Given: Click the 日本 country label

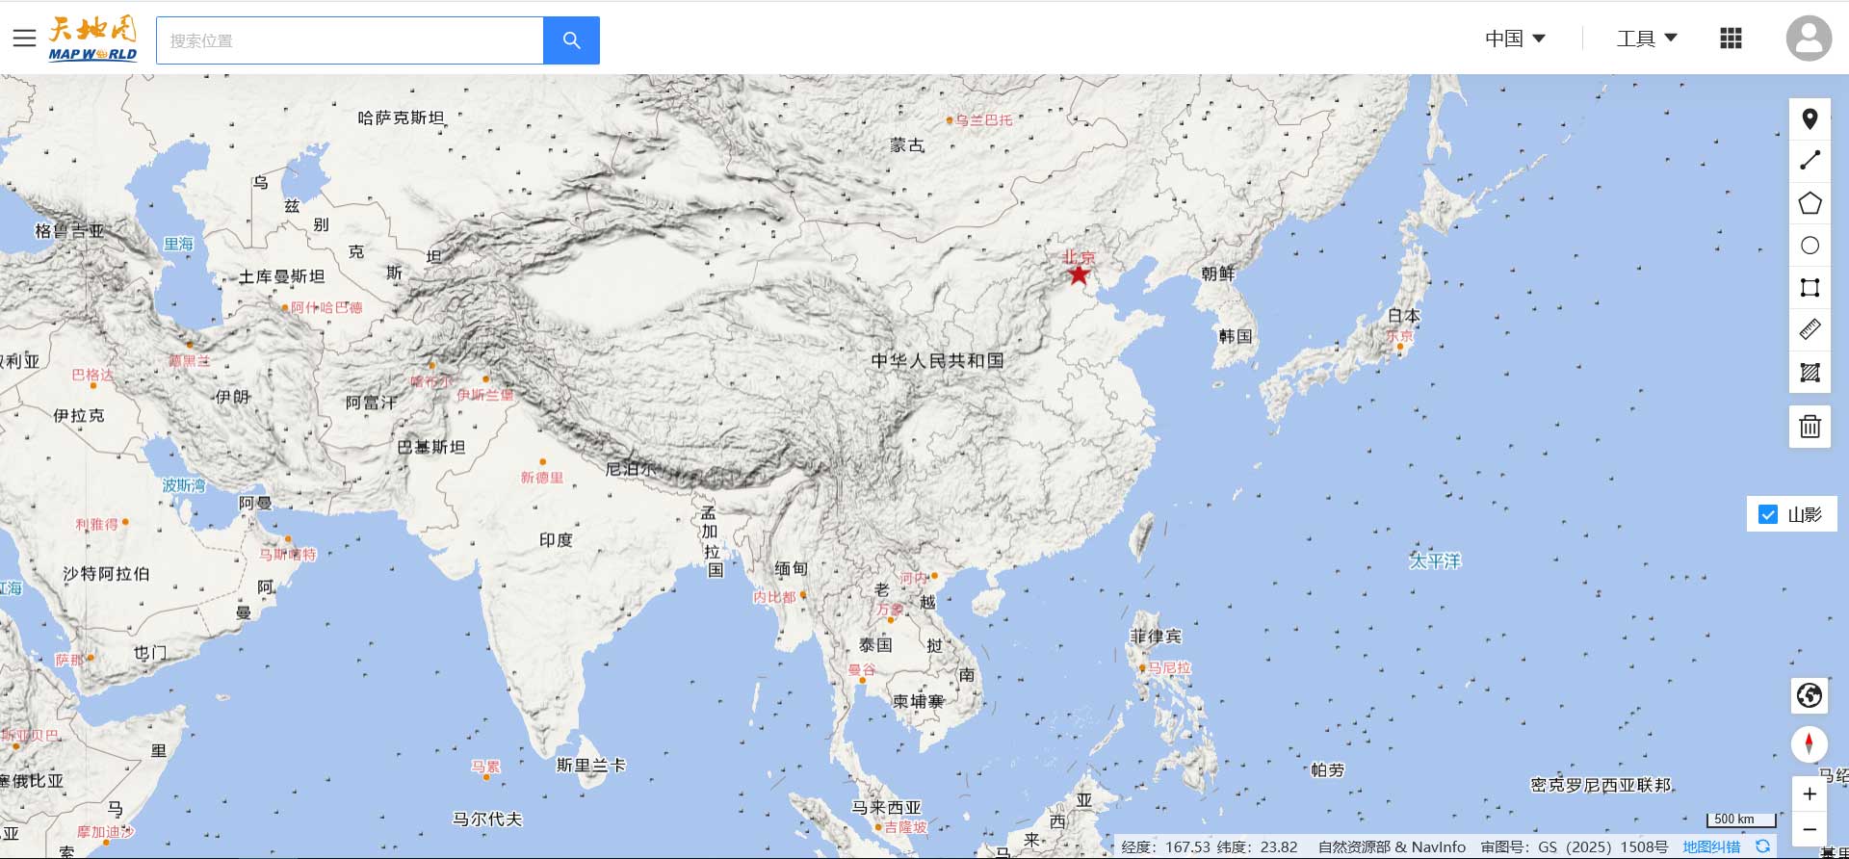Looking at the screenshot, I should (1404, 315).
